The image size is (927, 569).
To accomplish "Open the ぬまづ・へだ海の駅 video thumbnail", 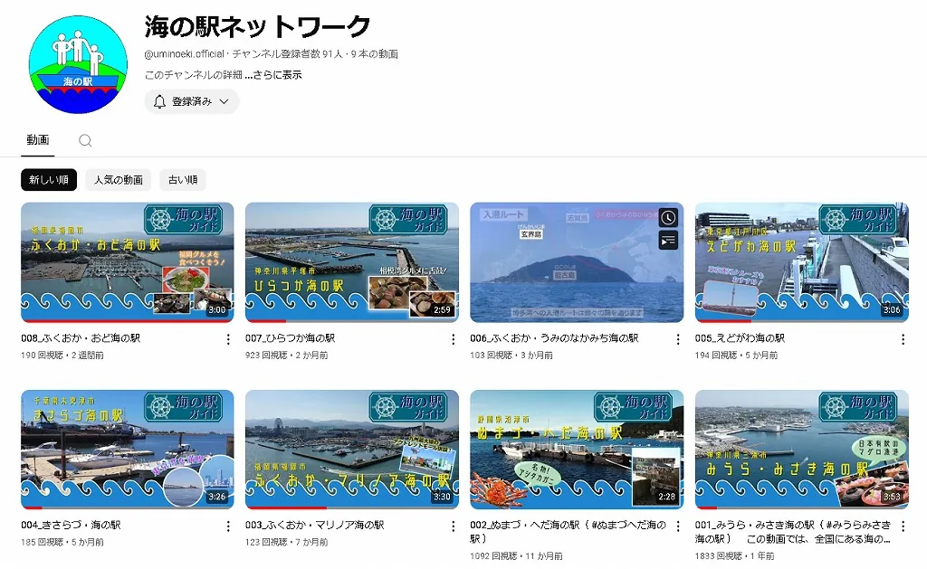I will pyautogui.click(x=577, y=449).
